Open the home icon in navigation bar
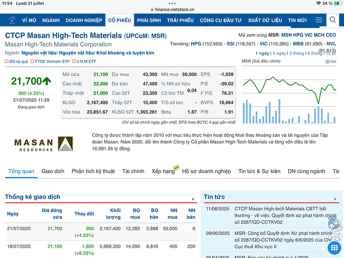Viewport: 344px width, 258px height. coord(12,20)
